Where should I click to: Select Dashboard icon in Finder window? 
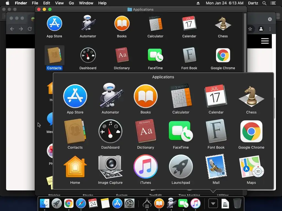tap(88, 55)
